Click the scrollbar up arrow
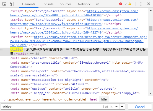The width and height of the screenshot is (153, 111). pyautogui.click(x=151, y=10)
